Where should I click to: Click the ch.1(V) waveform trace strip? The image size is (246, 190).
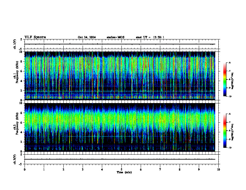tap(120, 44)
